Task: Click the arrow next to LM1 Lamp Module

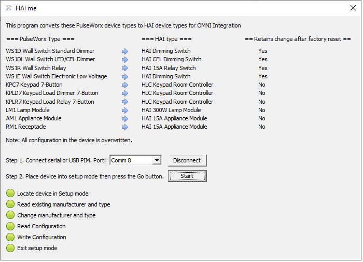Action: coord(125,111)
